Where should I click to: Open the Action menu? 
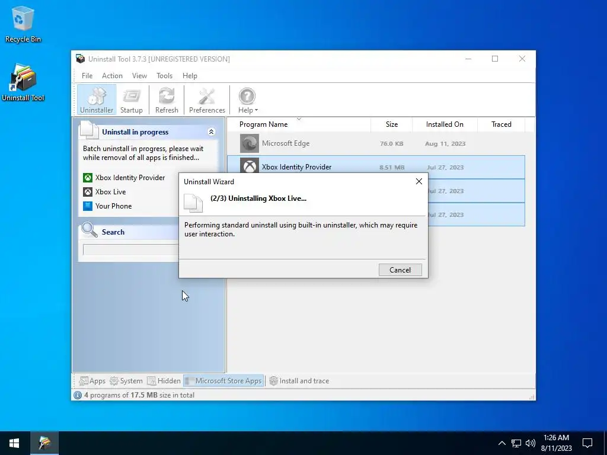[x=112, y=76]
